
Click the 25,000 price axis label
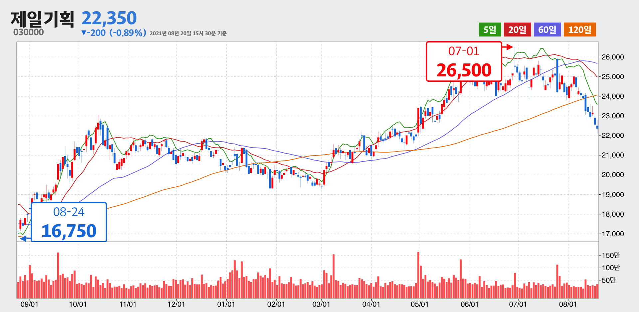613,77
